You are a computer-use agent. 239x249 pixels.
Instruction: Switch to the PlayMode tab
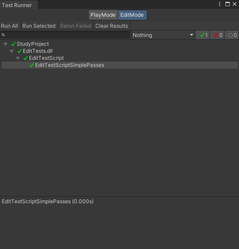coord(103,15)
